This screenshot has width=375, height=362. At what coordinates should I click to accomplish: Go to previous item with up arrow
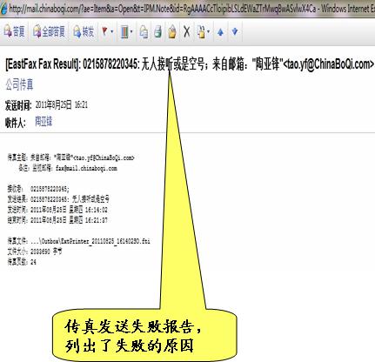[x=220, y=31]
